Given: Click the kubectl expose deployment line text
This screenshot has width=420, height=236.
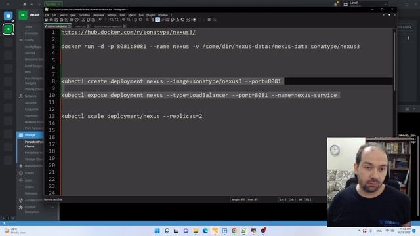Looking at the screenshot, I should click(x=199, y=95).
